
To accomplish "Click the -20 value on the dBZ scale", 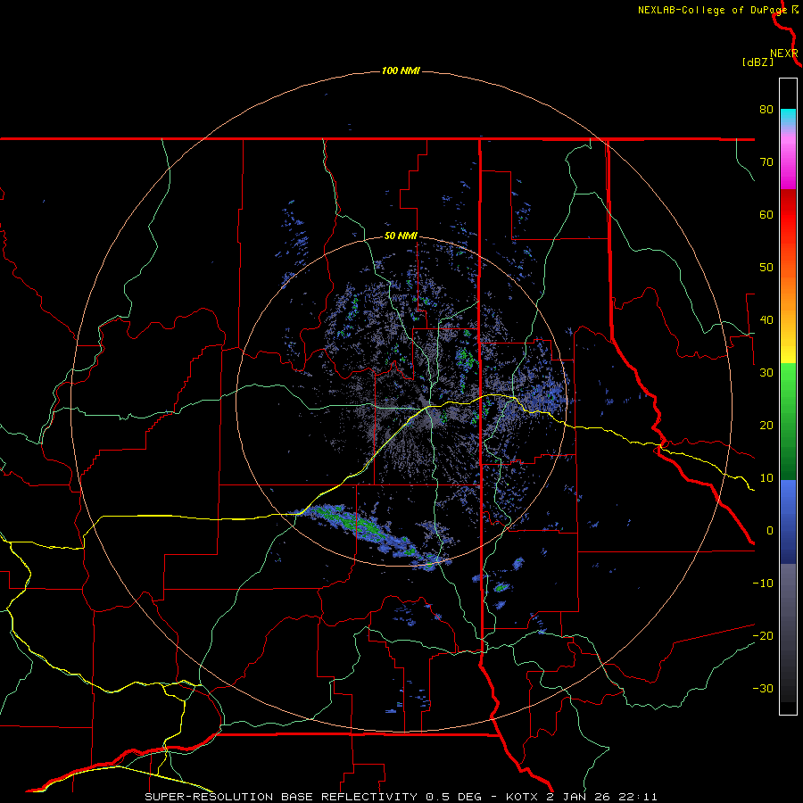I will point(763,636).
